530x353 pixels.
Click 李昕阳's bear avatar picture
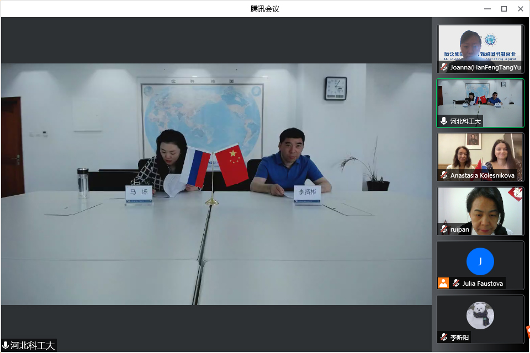point(480,315)
